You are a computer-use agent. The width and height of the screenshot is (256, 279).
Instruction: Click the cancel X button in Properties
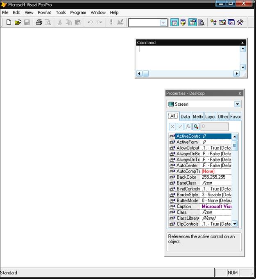click(x=172, y=127)
